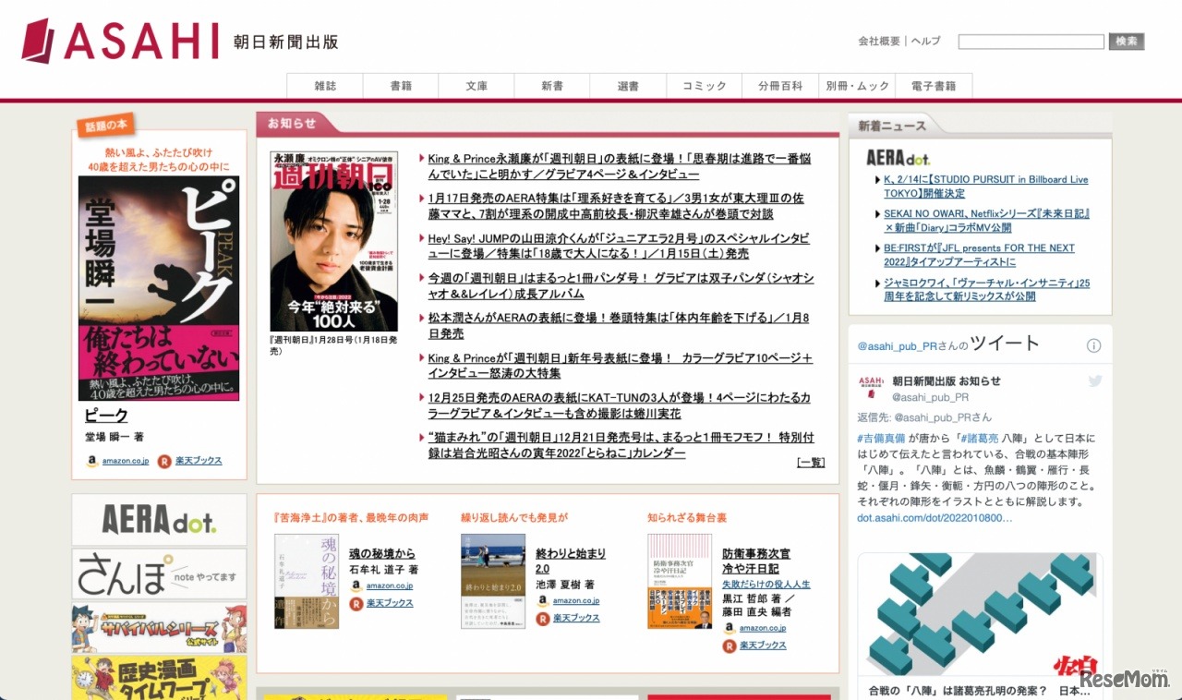Viewport: 1182px width, 700px height.
Task: Open the SEKAI NO OWARI Netflix news link
Action: [986, 220]
